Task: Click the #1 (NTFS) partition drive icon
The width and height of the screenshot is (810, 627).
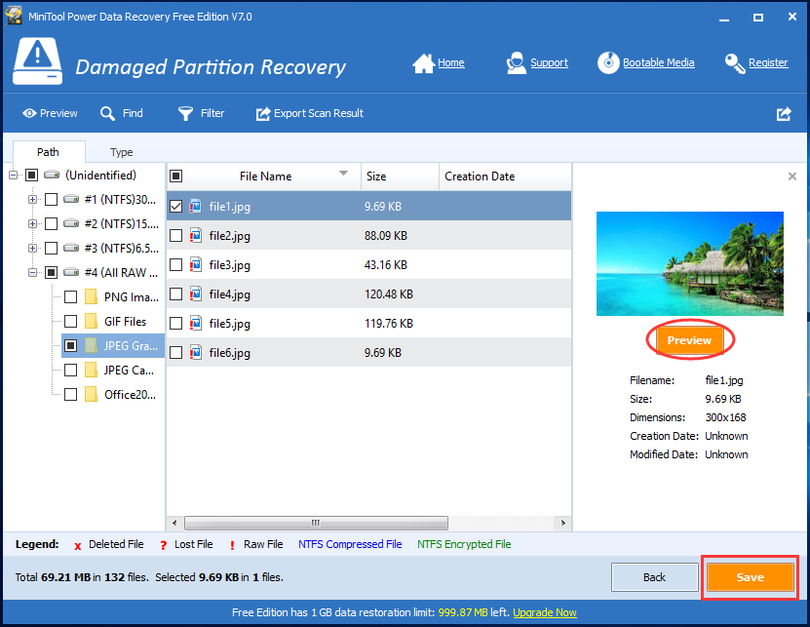Action: pos(71,199)
